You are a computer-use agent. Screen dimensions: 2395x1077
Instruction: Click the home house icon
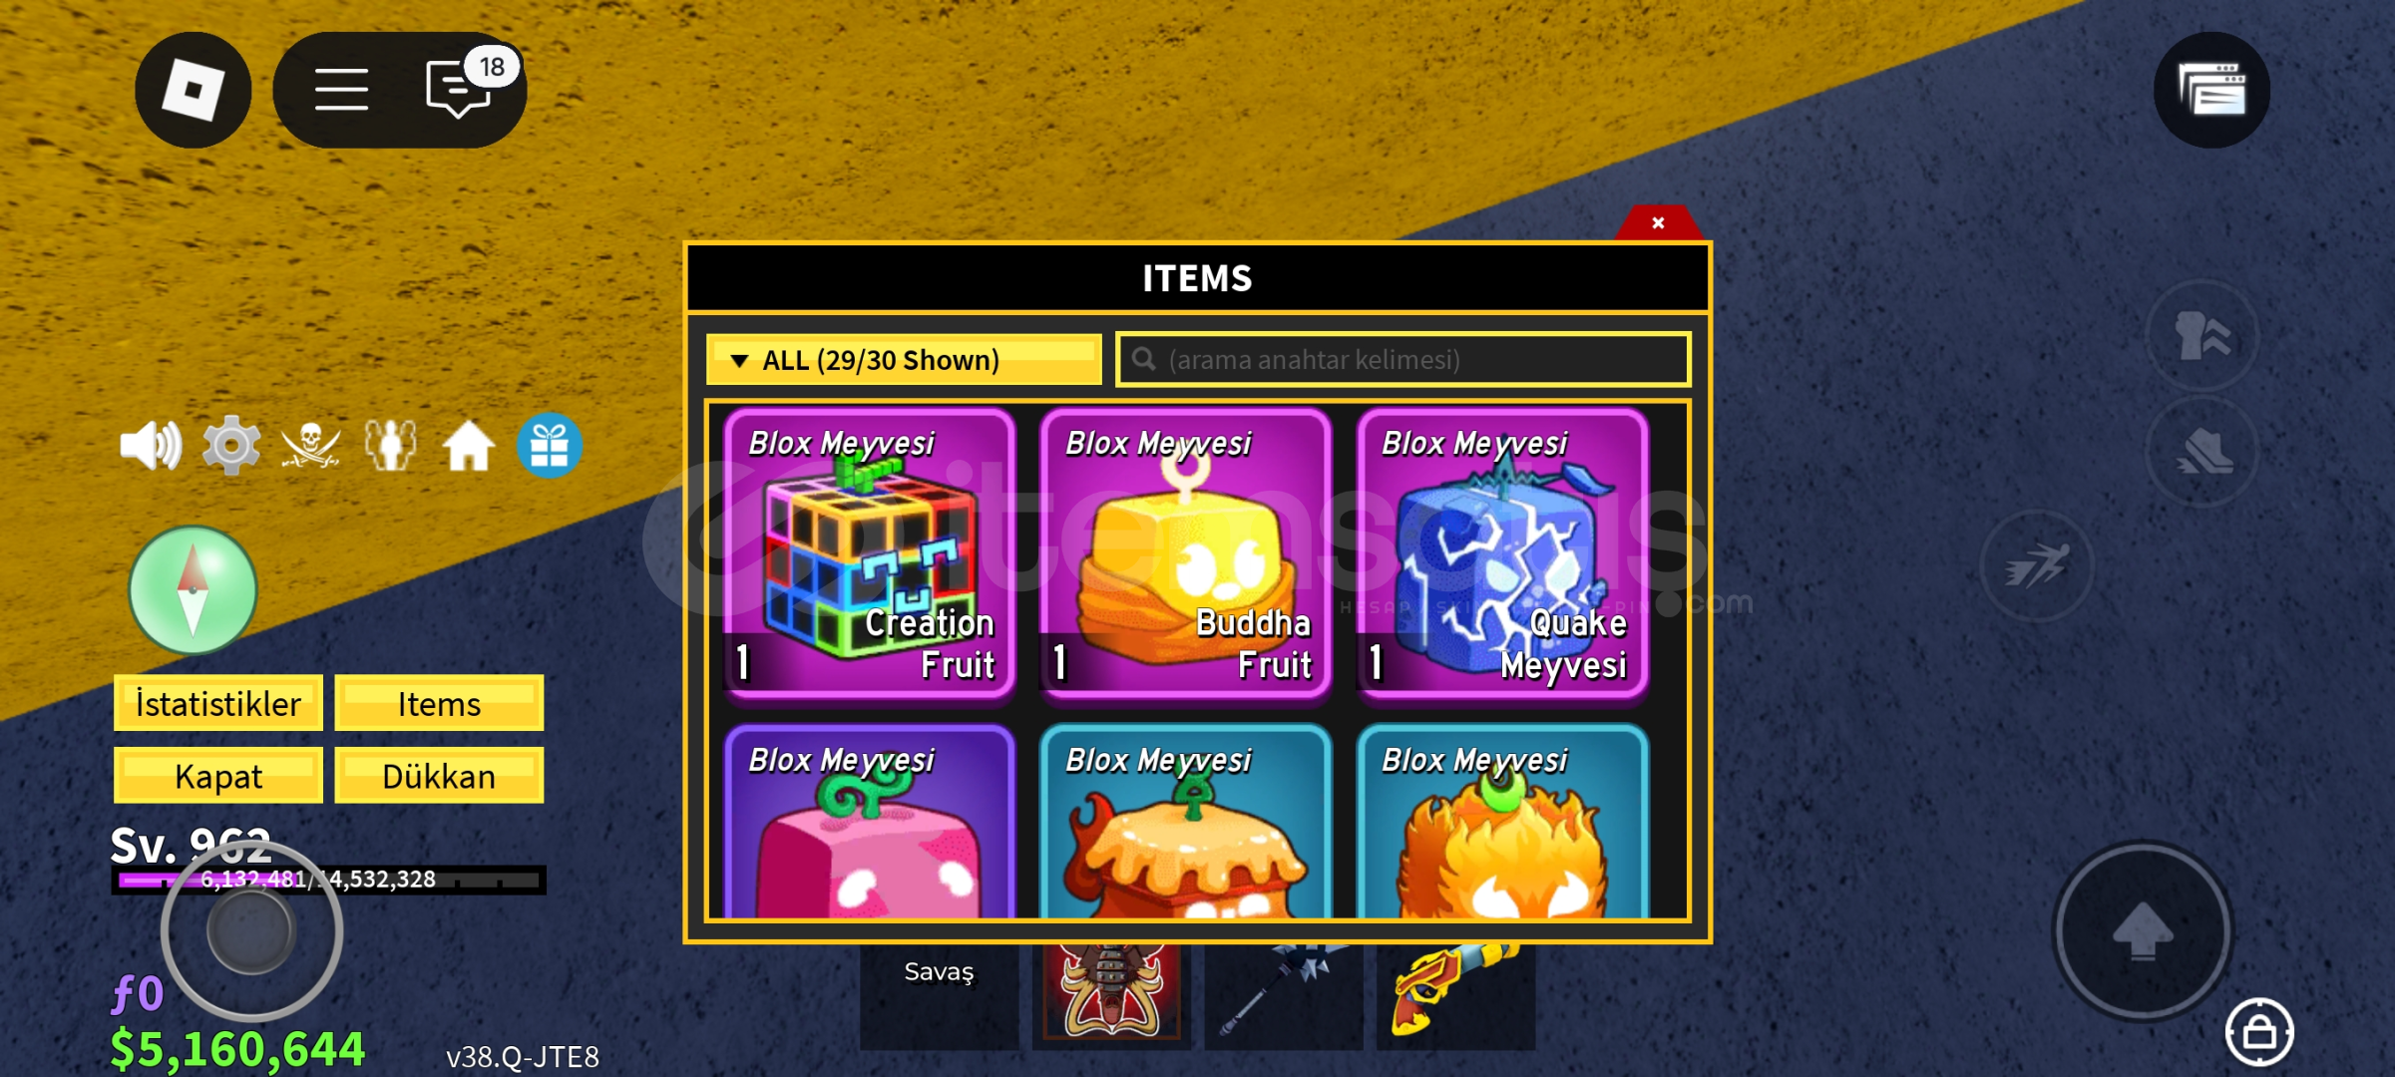click(x=469, y=445)
